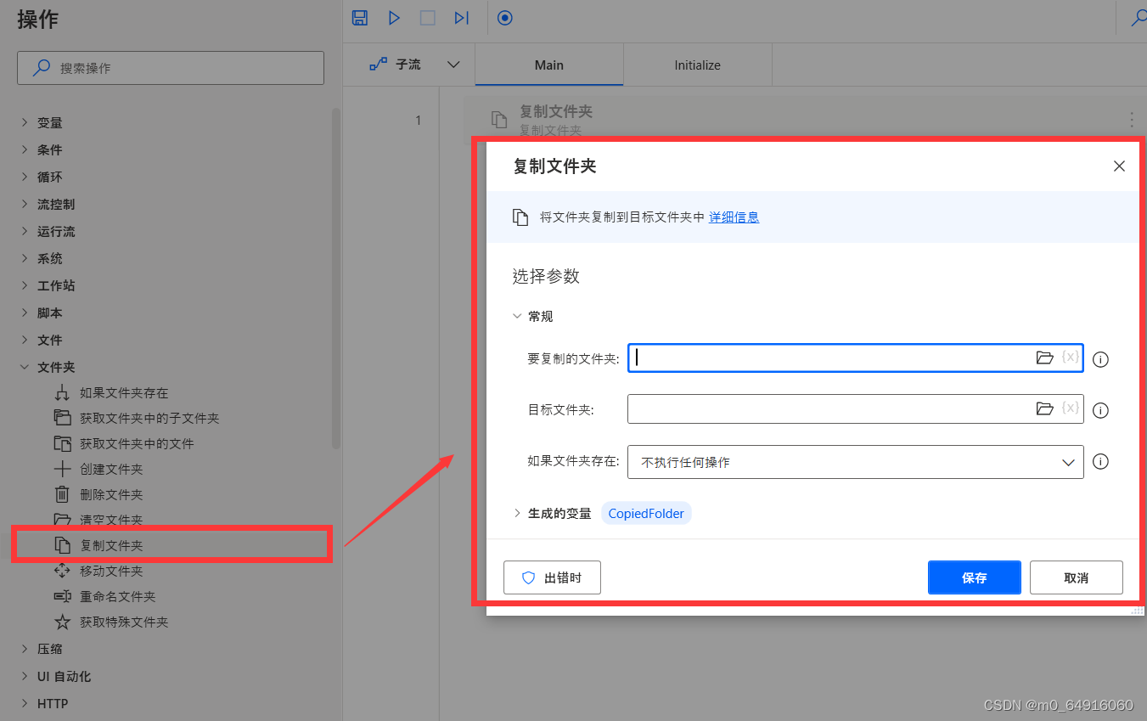Click the info icon next to 如果文件夹存在

tap(1100, 461)
